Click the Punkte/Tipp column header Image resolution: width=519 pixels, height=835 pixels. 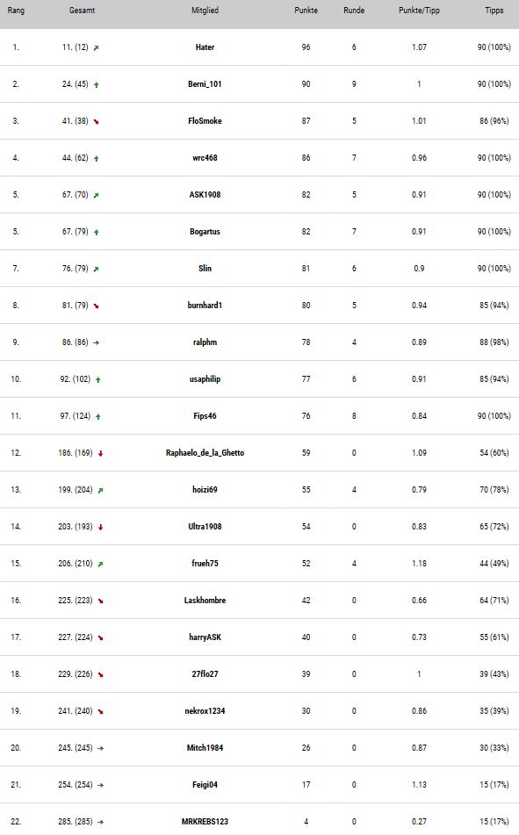(420, 11)
